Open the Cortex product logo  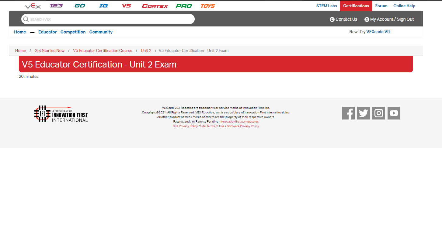(155, 6)
